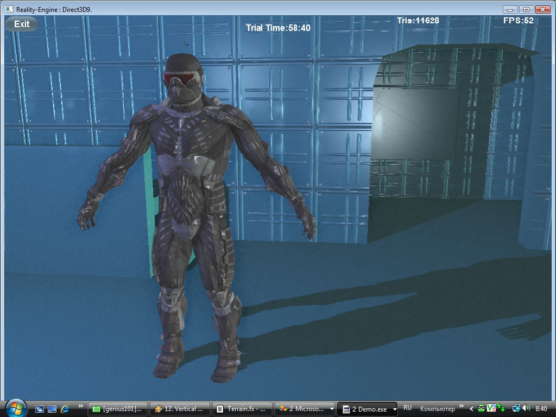Click the Show Desktop quick-launch icon
This screenshot has height=417, width=556.
pyautogui.click(x=52, y=409)
